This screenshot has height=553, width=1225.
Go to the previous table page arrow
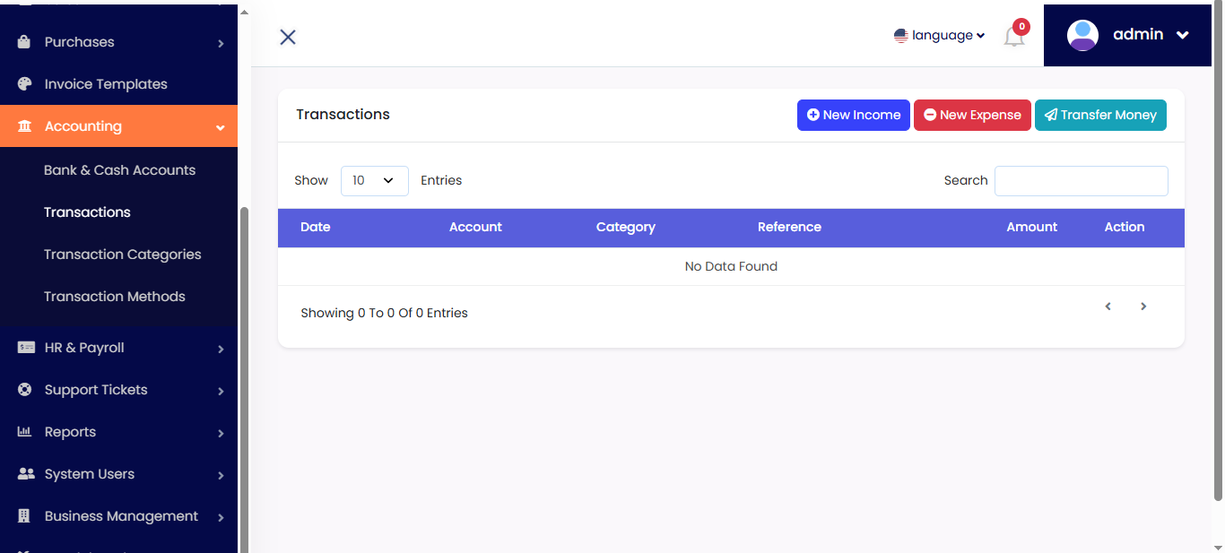pyautogui.click(x=1108, y=307)
